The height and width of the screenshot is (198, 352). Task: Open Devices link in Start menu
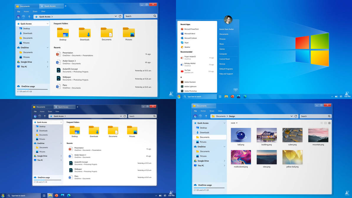tap(222, 64)
